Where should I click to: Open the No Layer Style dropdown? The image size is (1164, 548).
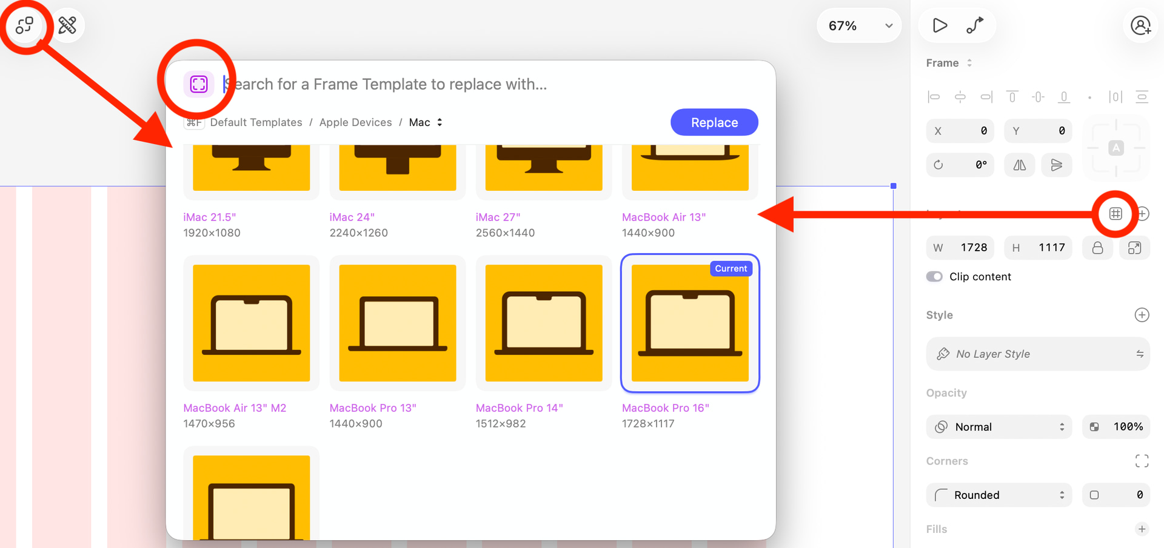[x=1038, y=354]
